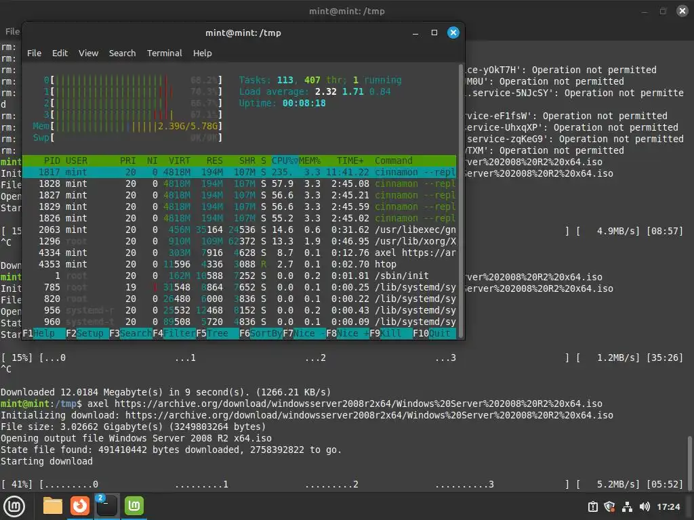The height and width of the screenshot is (520, 694).
Task: Select the axel process PID 4334
Action: coord(239,253)
